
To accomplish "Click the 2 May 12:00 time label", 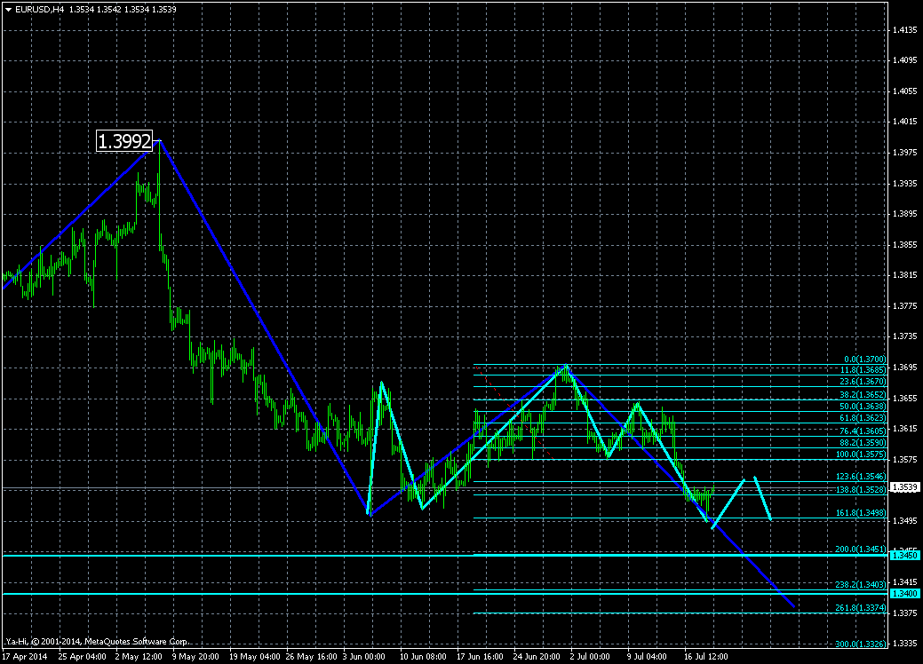I will pyautogui.click(x=139, y=656).
